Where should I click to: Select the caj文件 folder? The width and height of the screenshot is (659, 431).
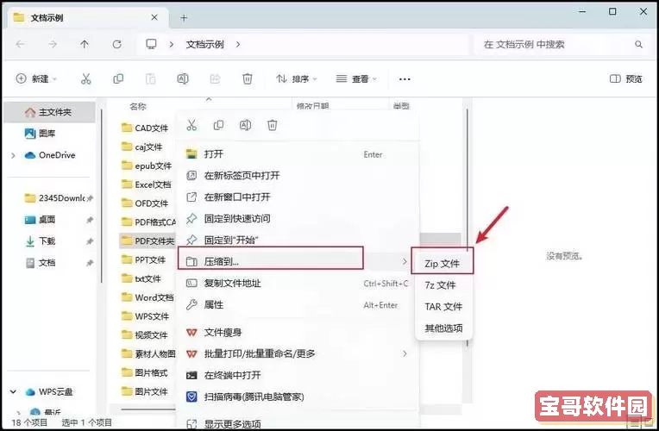(x=142, y=147)
